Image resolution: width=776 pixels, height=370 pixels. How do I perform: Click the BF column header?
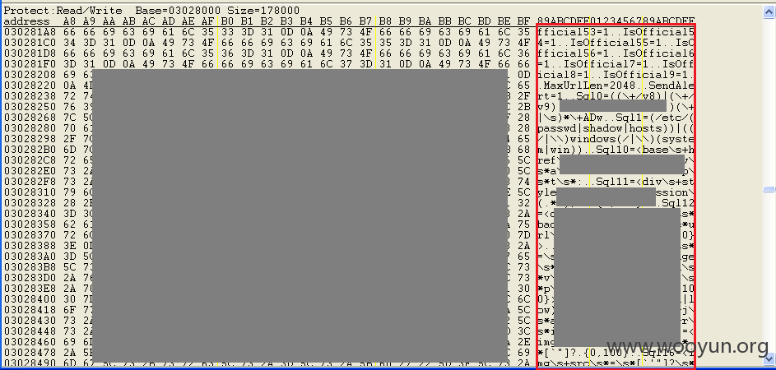point(523,21)
